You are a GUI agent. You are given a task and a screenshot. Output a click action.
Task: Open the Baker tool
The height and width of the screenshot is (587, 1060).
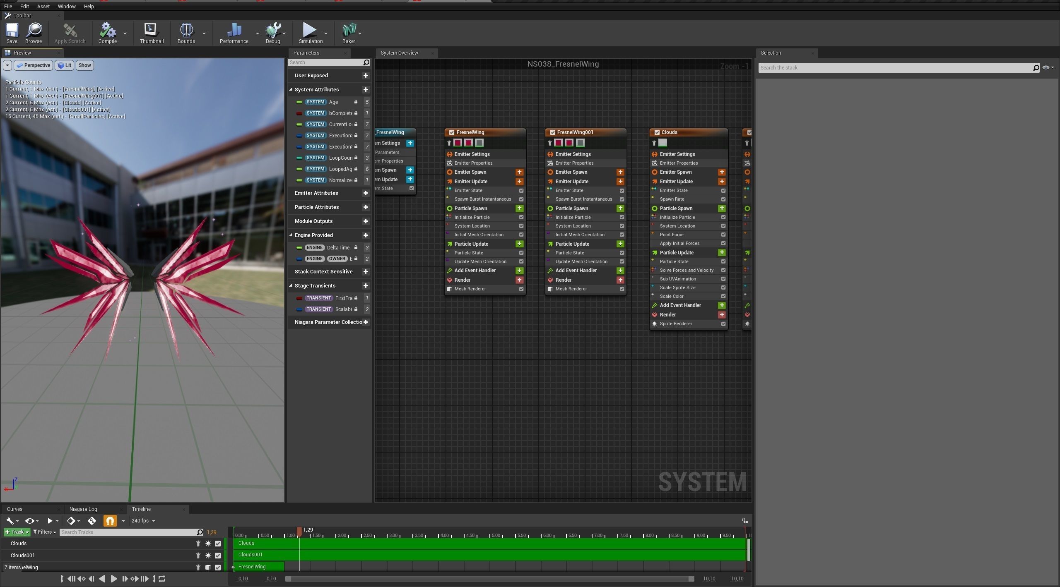[x=349, y=30]
